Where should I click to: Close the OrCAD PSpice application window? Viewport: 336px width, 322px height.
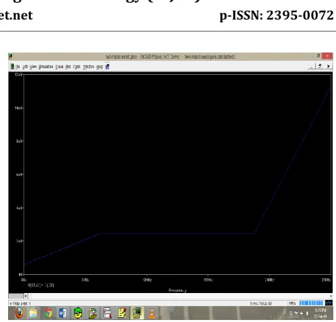point(327,56)
